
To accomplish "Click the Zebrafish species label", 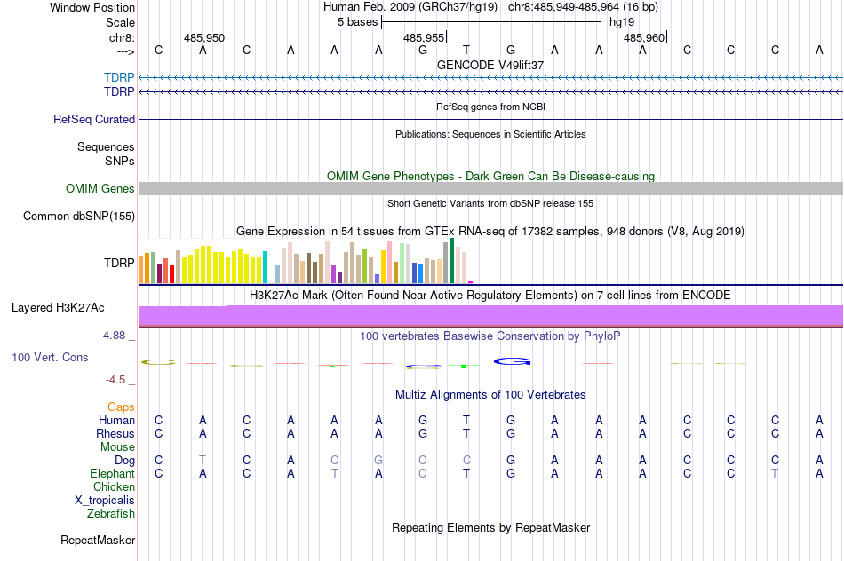I will pyautogui.click(x=111, y=514).
